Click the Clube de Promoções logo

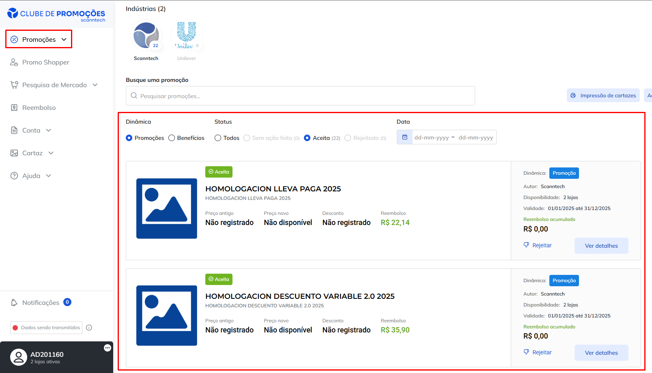[56, 15]
